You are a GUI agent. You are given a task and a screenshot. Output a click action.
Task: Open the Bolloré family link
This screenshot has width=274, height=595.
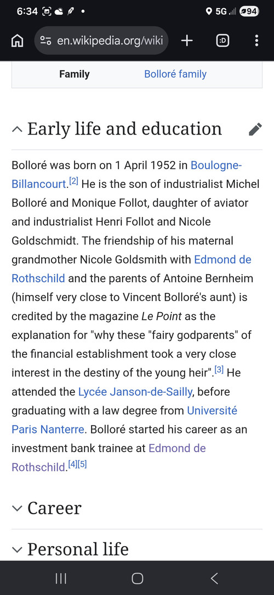pyautogui.click(x=175, y=74)
